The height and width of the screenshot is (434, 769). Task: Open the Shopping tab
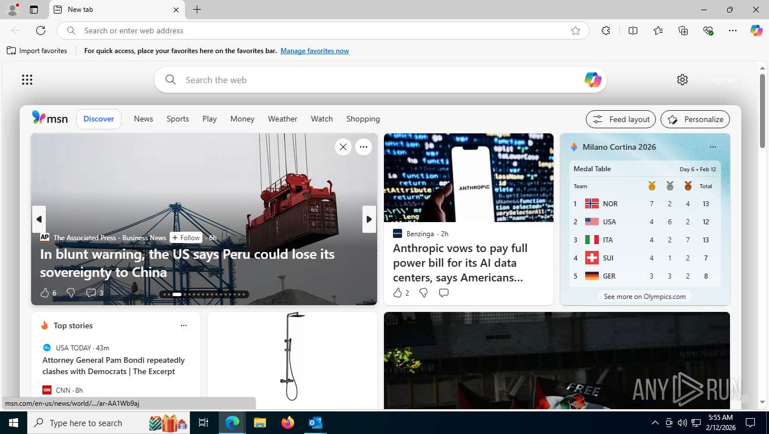click(363, 119)
